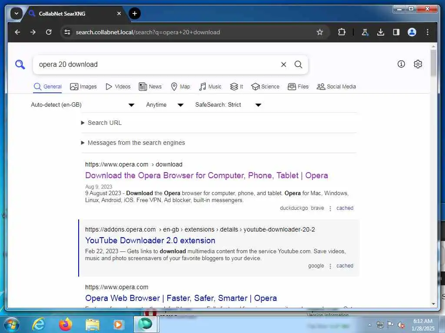Click the volume tray icon
445x333 pixels.
pyautogui.click(x=401, y=325)
